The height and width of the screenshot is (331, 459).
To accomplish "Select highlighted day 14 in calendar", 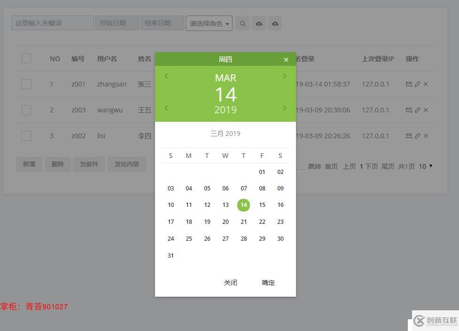I will tap(243, 205).
